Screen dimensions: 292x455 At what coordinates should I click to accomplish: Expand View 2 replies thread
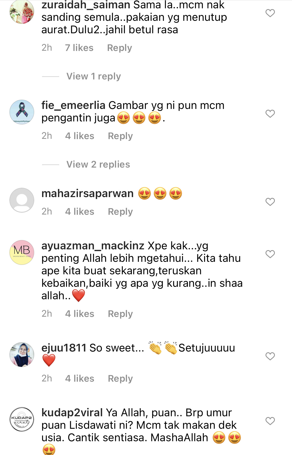[x=98, y=165]
